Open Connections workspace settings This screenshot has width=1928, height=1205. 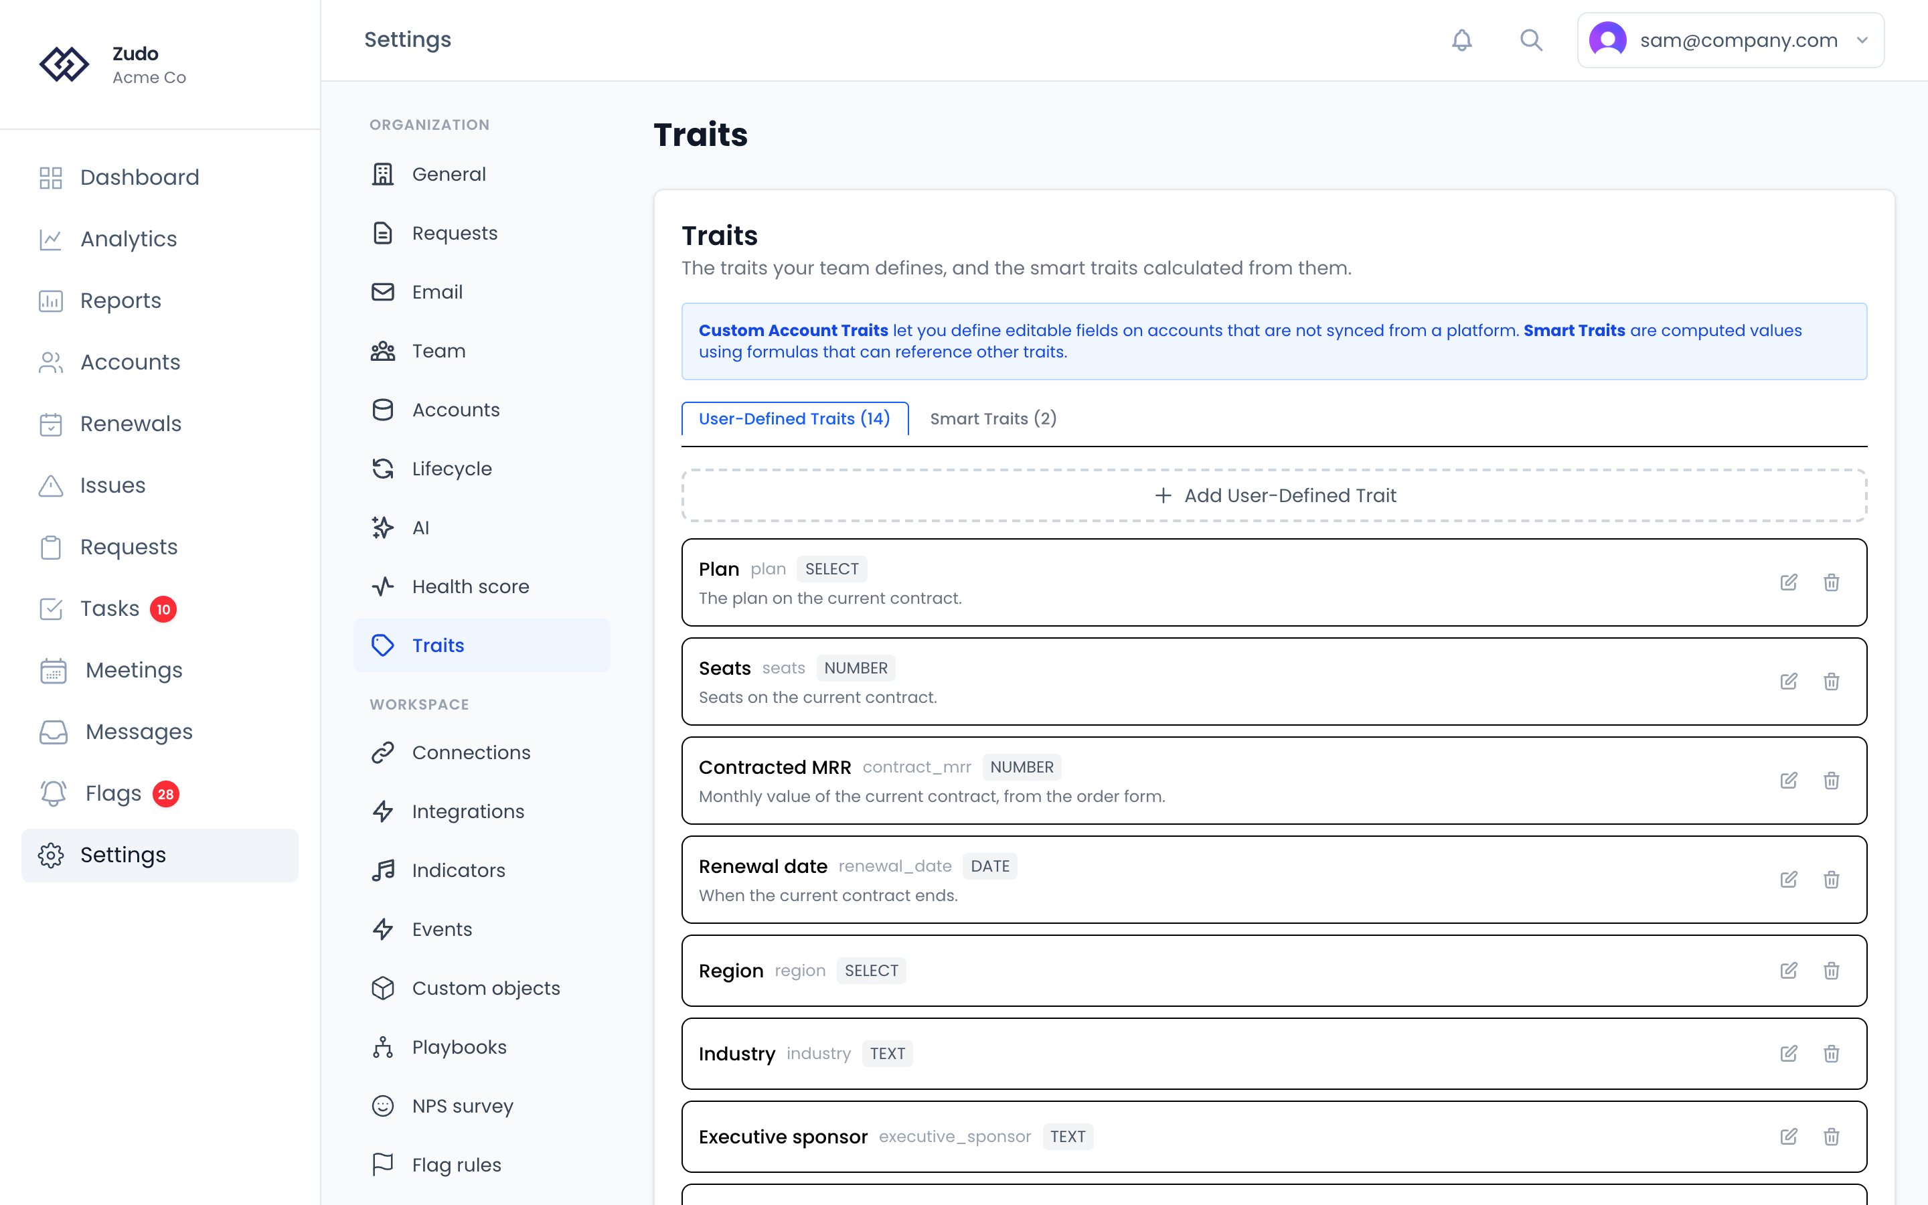pyautogui.click(x=482, y=752)
